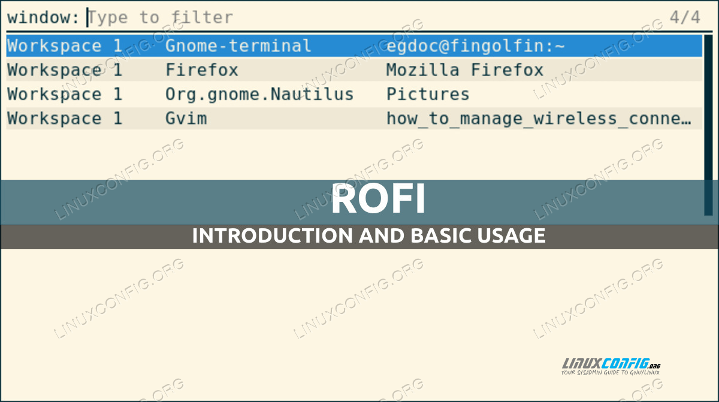Click "Workspace 1" in the Gnome-terminal row
Screen dimensions: 719x402
click(x=65, y=46)
